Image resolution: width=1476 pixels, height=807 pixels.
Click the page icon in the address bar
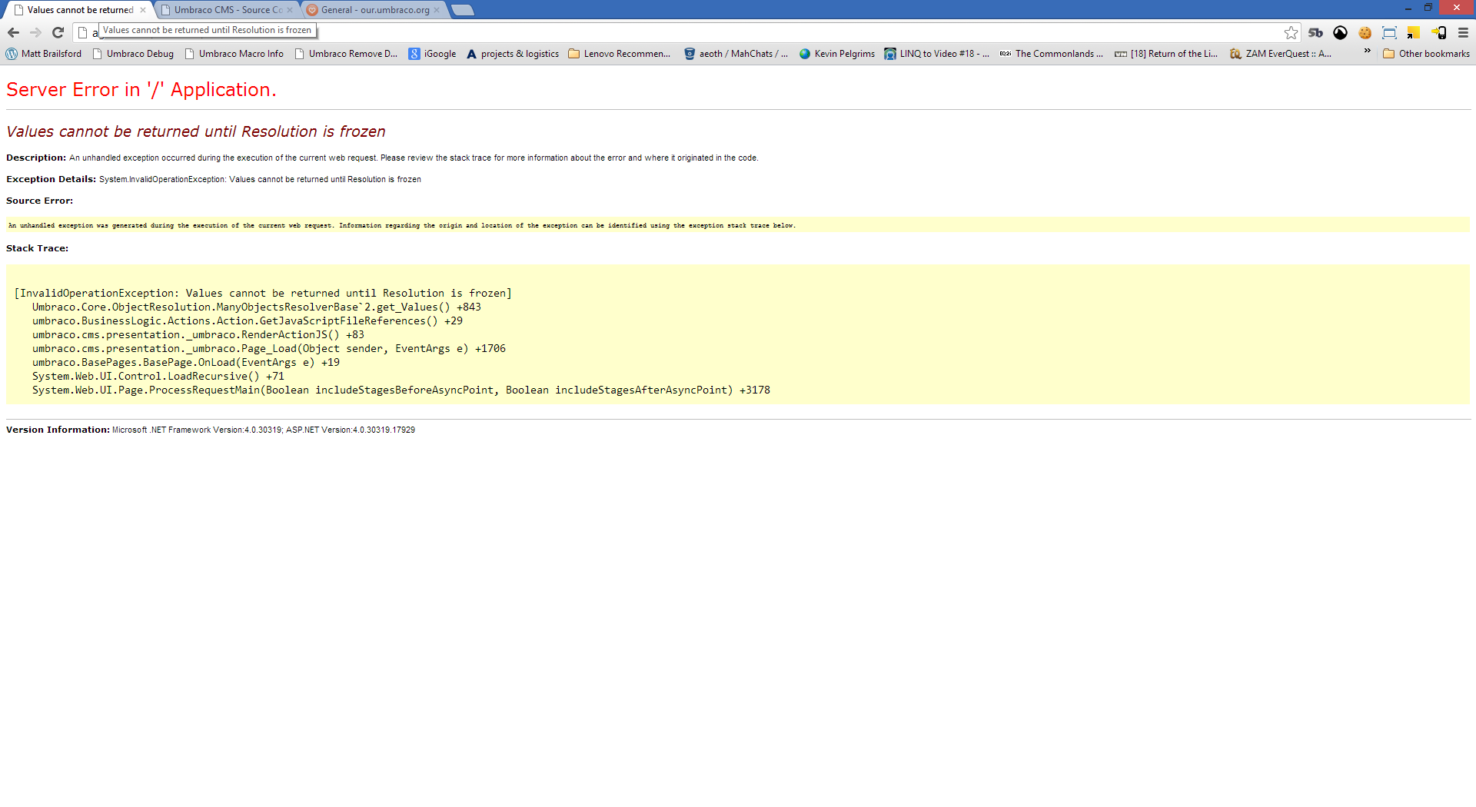click(x=82, y=32)
